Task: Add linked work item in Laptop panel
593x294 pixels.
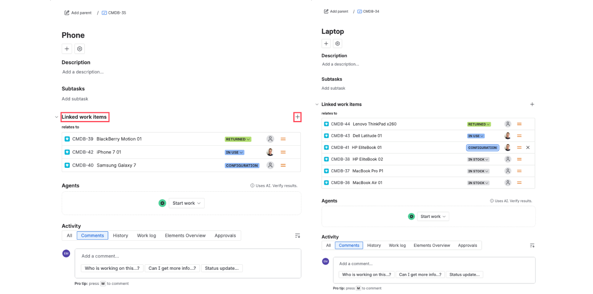Action: pyautogui.click(x=532, y=104)
